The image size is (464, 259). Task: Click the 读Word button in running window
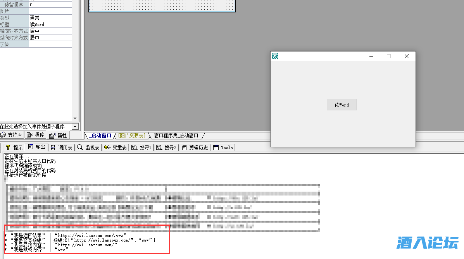342,105
